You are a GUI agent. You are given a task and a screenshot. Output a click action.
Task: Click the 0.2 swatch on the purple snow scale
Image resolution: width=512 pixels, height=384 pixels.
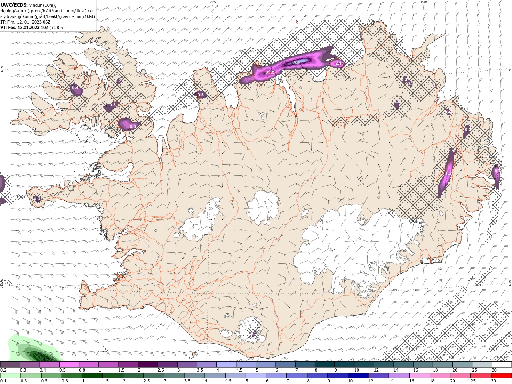[x=10, y=364]
